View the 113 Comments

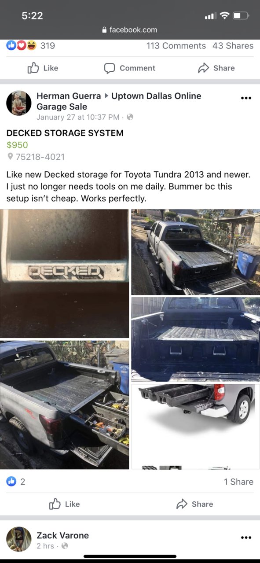pyautogui.click(x=176, y=46)
